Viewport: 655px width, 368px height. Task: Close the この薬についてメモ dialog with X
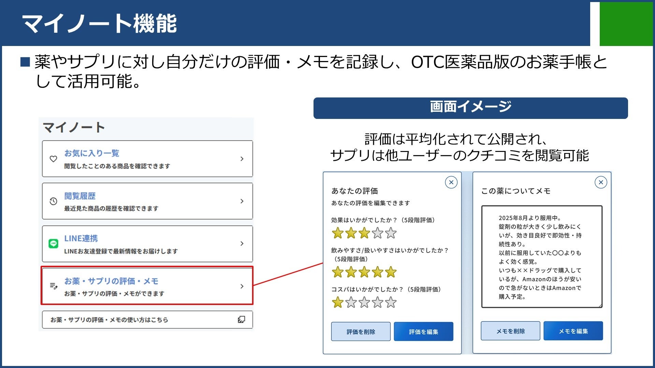click(x=601, y=182)
